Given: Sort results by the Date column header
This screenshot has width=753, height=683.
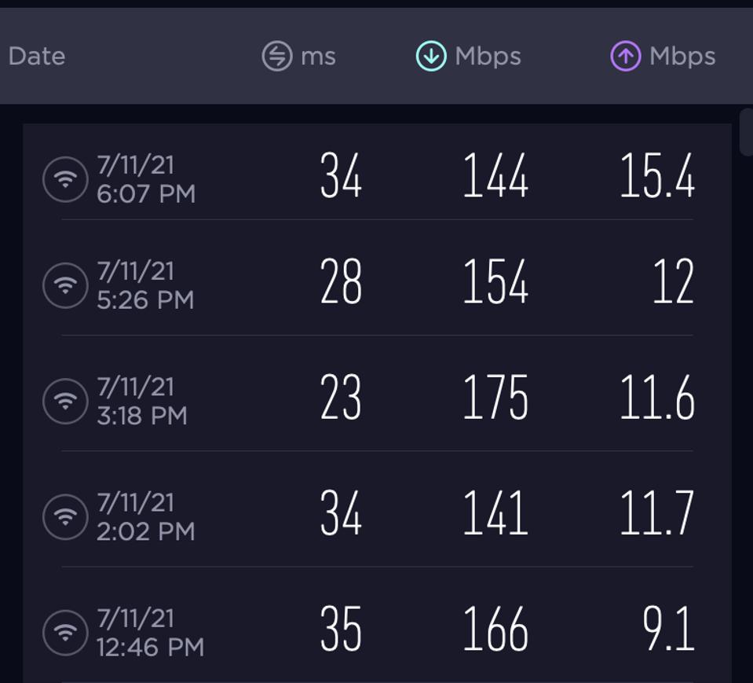Looking at the screenshot, I should tap(37, 57).
